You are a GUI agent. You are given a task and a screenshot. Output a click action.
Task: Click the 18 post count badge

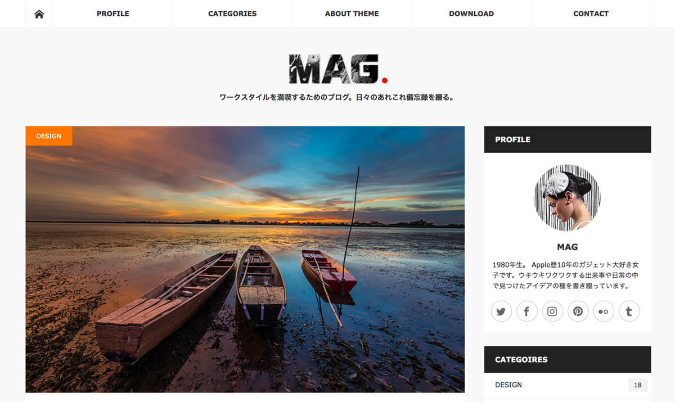[638, 385]
